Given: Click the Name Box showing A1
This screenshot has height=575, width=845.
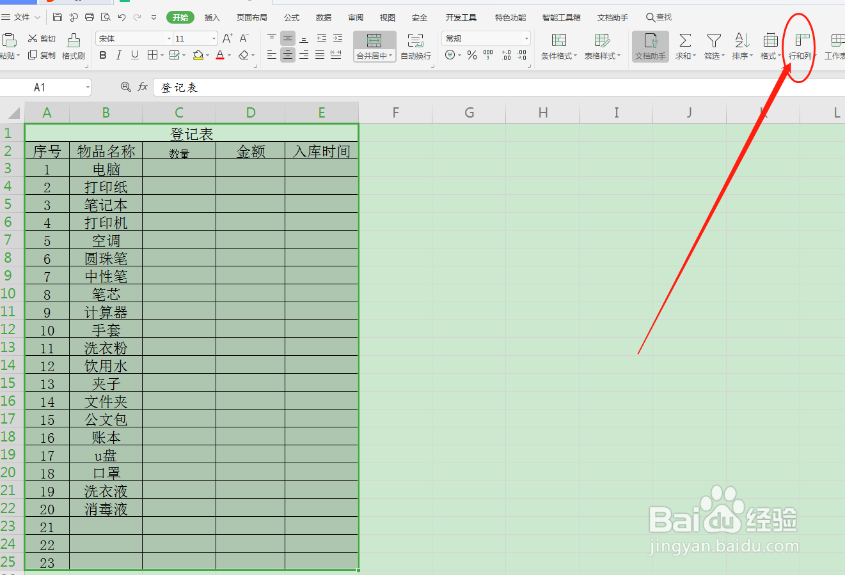Looking at the screenshot, I should 45,88.
